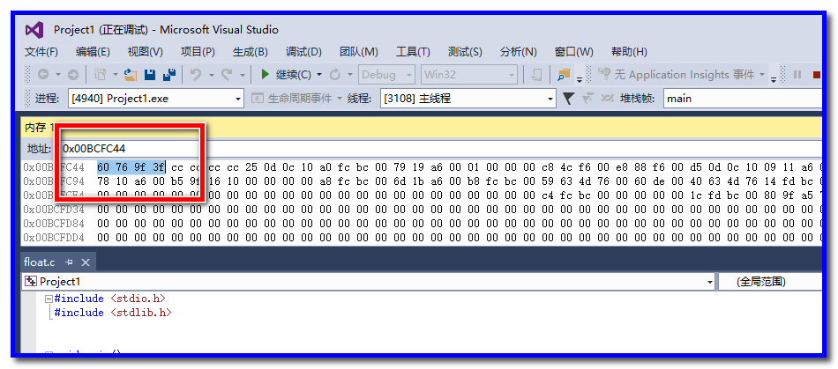
Task: Click the toolbar overflow arrow after Application Insights
Action: click(774, 80)
